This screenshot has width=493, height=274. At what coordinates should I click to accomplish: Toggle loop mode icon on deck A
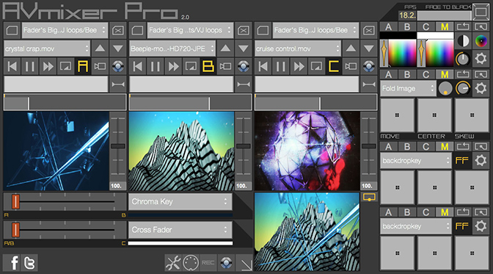65,66
